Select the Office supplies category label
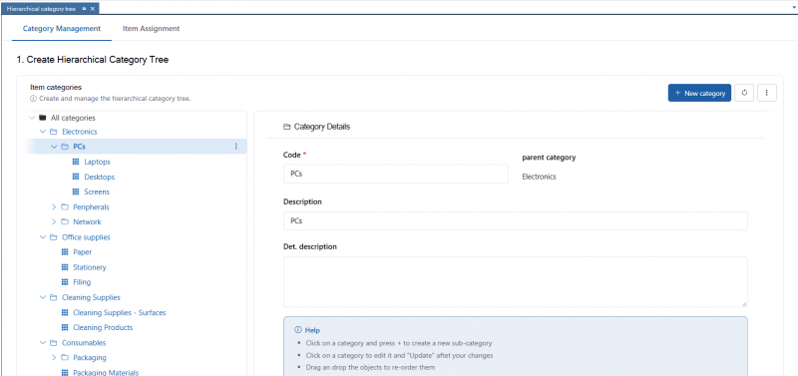 click(x=86, y=237)
